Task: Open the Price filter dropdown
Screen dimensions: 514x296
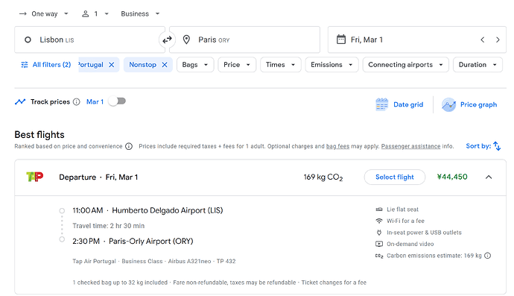Action: [237, 65]
